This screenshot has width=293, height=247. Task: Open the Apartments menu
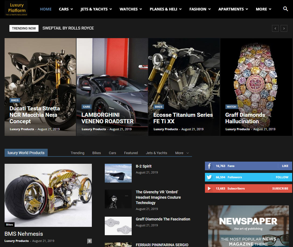coord(233,9)
